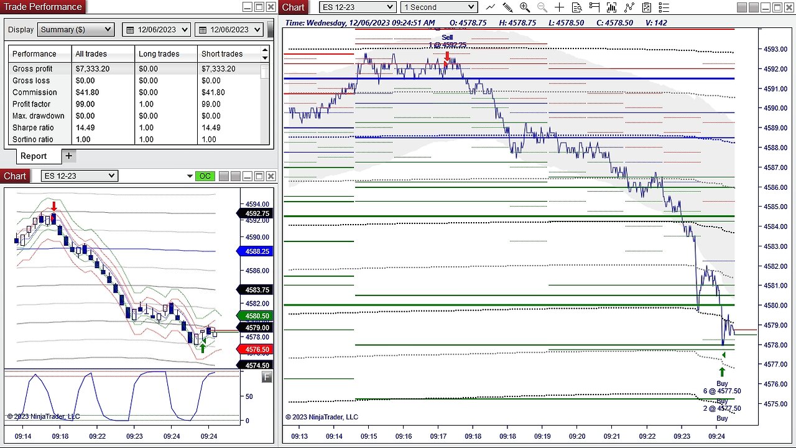Activate the zoom out magnifier
796x448 pixels.
[x=542, y=7]
